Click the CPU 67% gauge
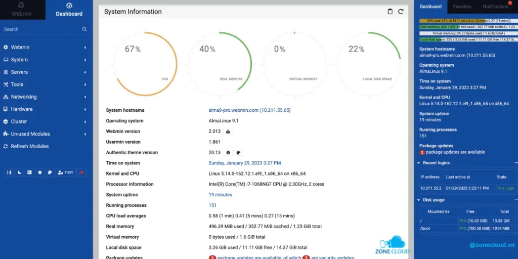The height and width of the screenshot is (259, 518). [x=145, y=64]
